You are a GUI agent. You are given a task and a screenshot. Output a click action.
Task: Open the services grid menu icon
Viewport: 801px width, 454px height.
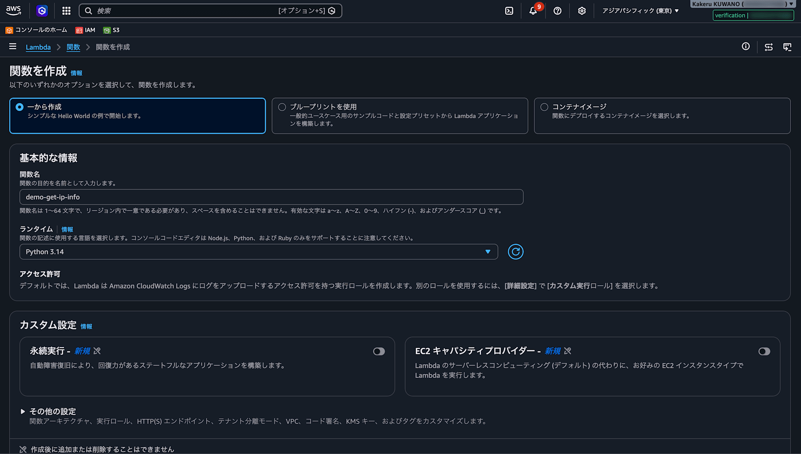(66, 11)
